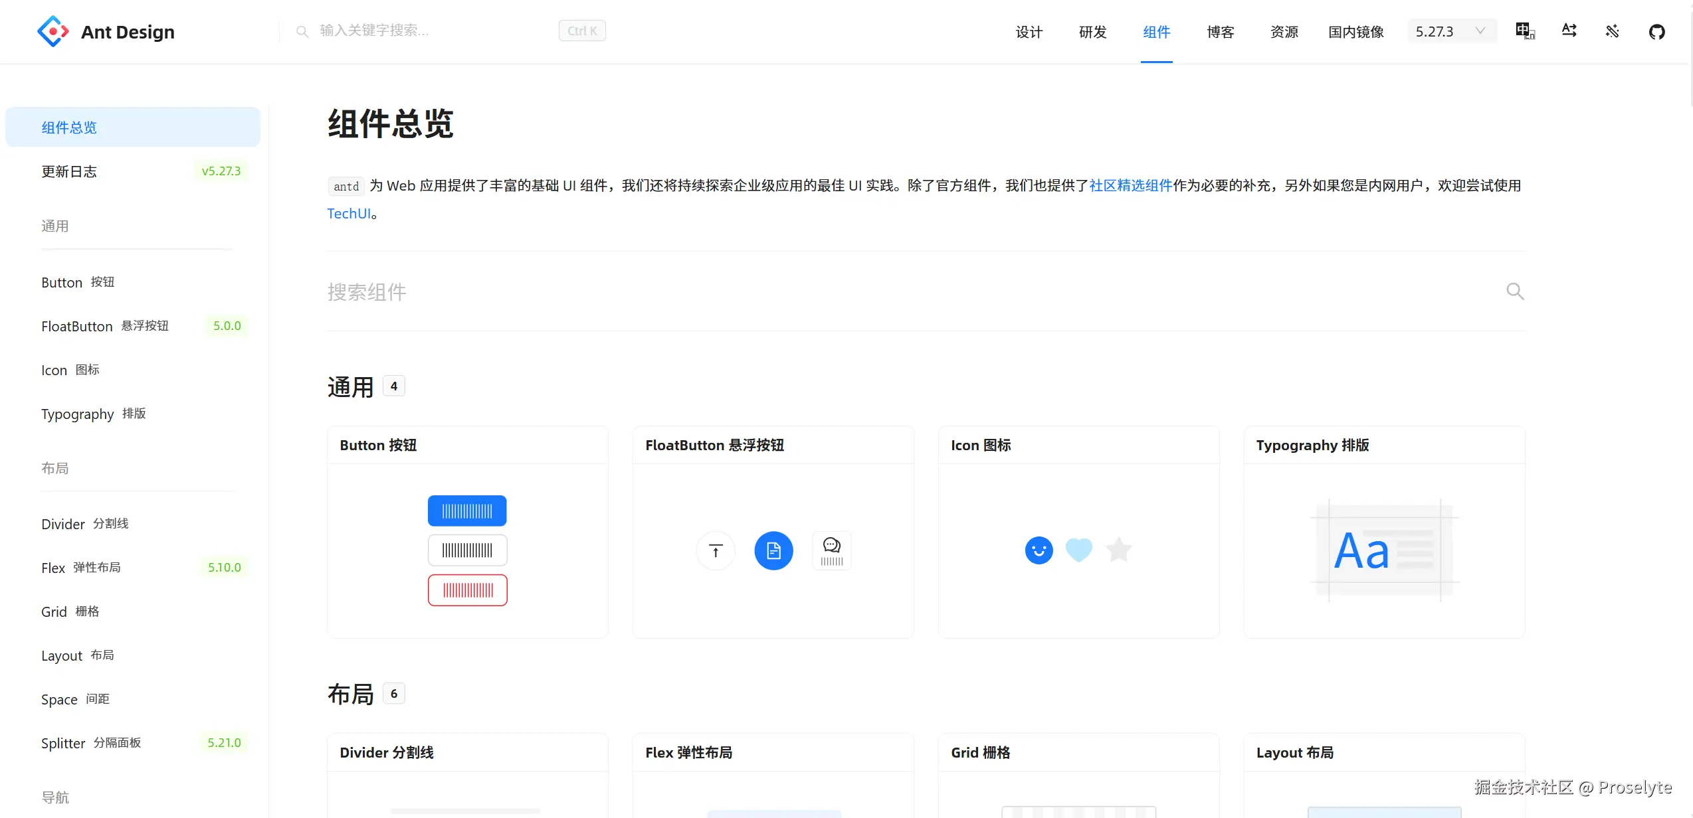Open the theme switcher icon
The height and width of the screenshot is (818, 1693).
coord(1613,31)
